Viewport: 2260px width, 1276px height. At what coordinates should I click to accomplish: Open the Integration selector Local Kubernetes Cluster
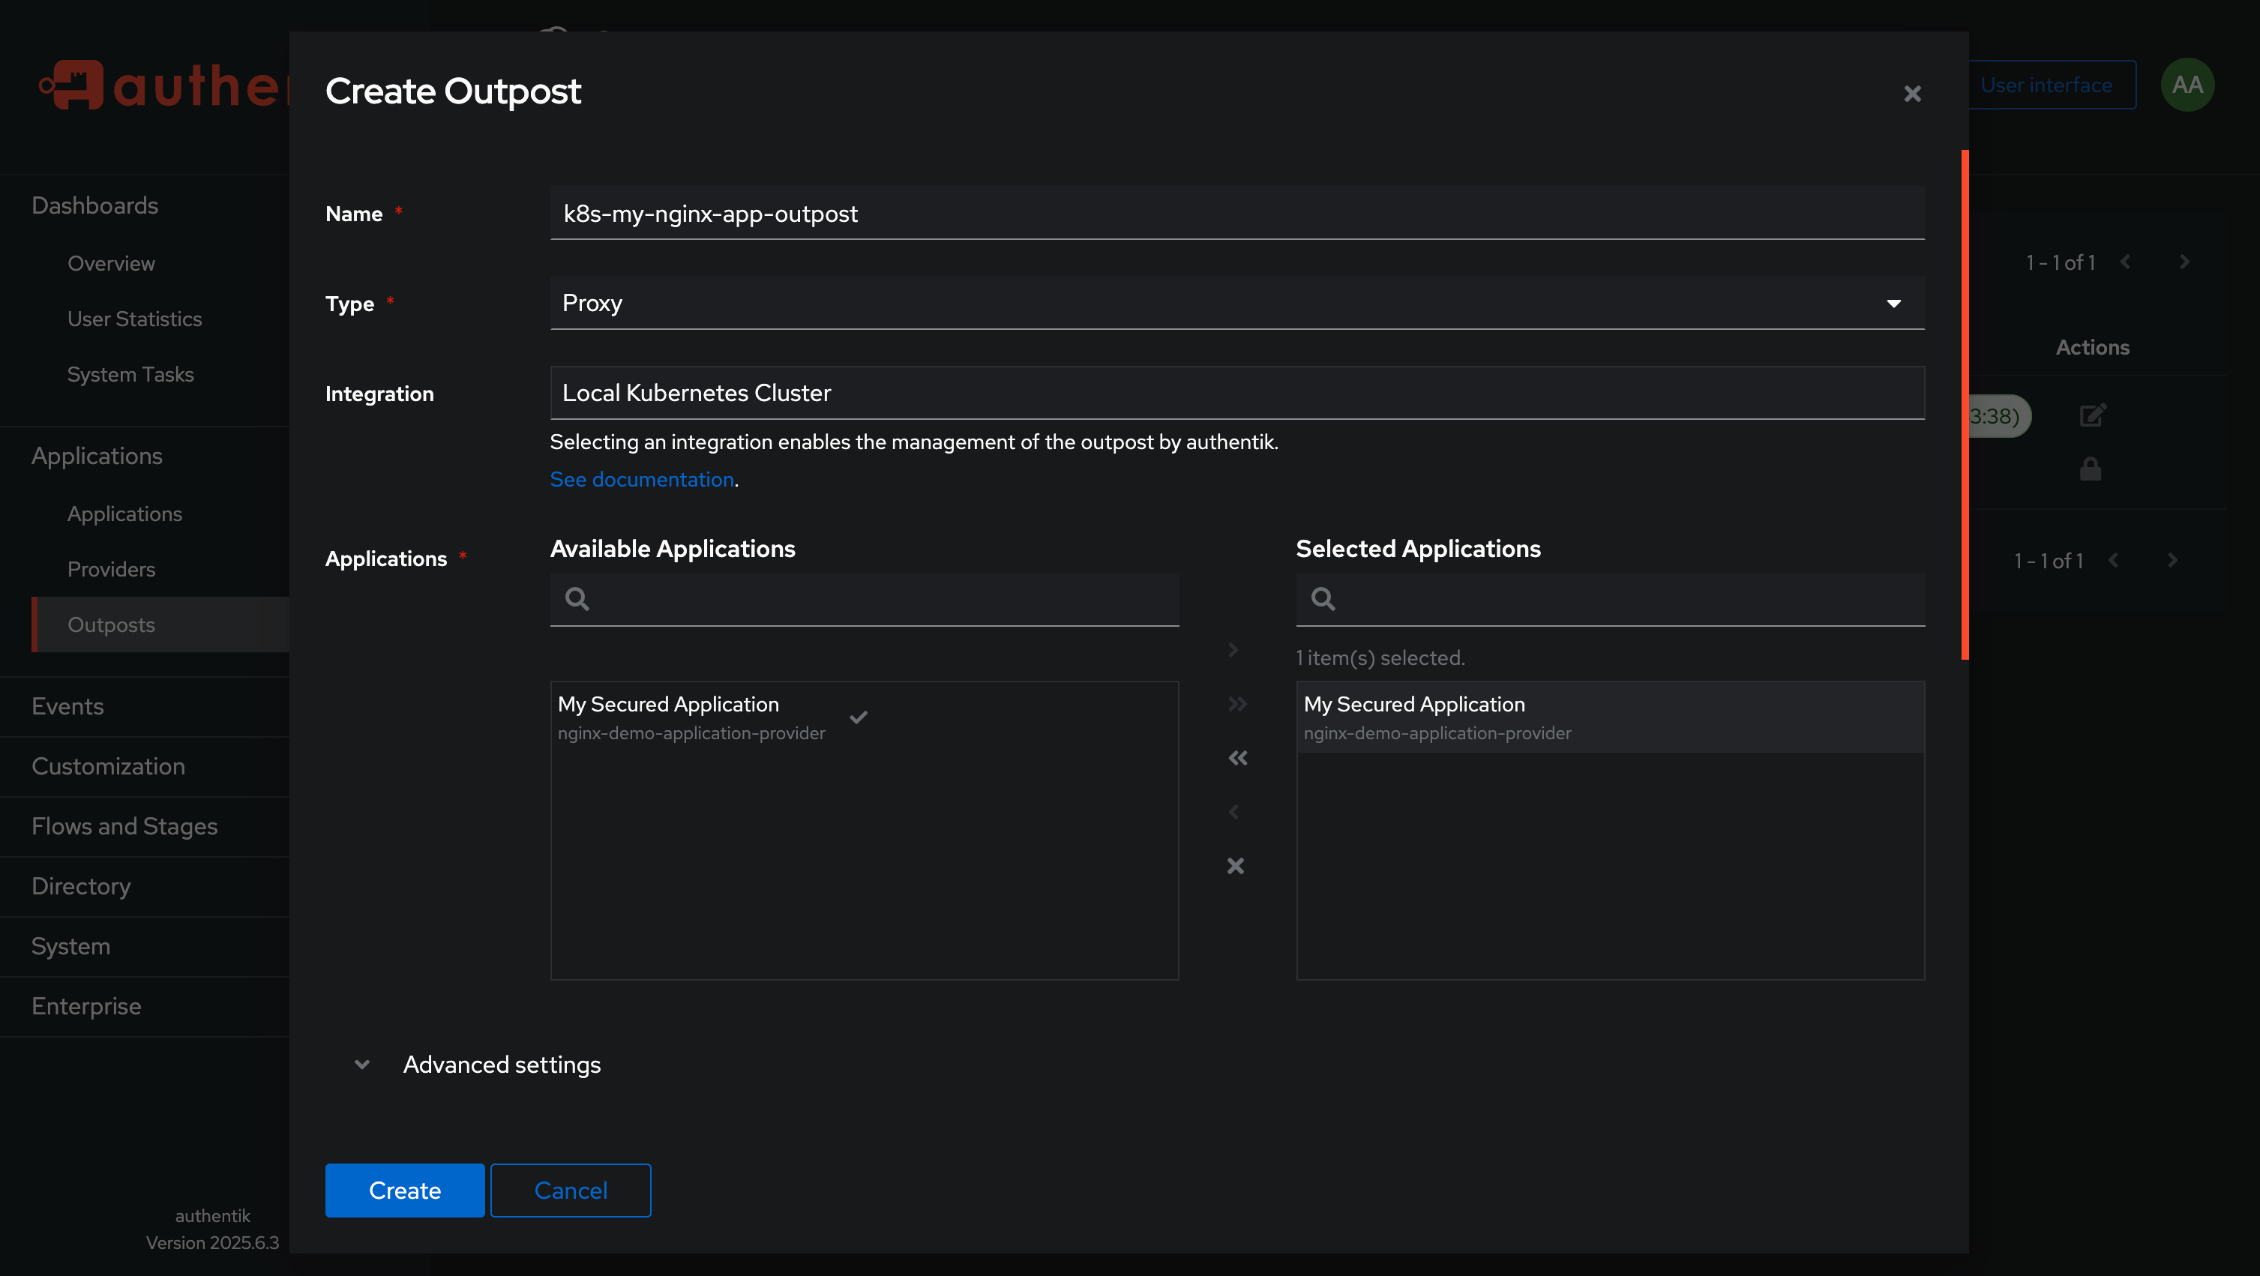[1237, 393]
